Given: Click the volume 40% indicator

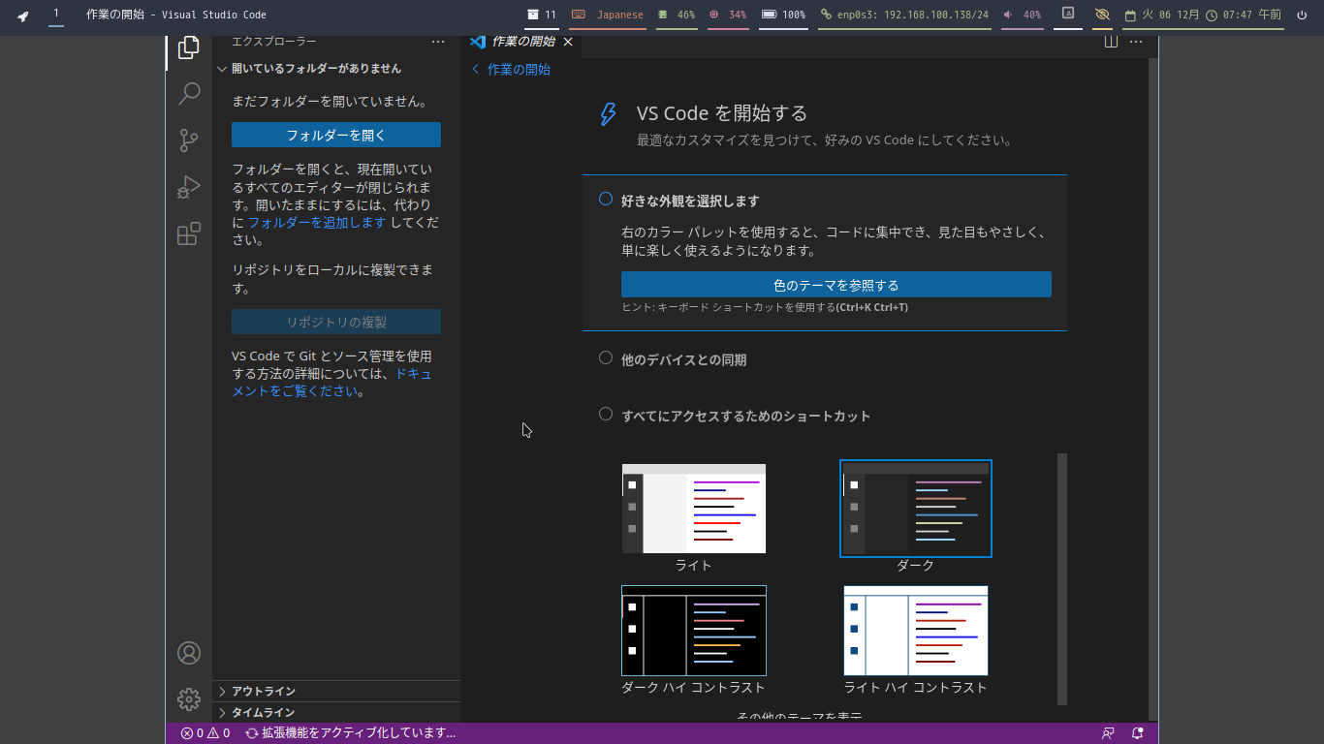Looking at the screenshot, I should click(x=1023, y=15).
